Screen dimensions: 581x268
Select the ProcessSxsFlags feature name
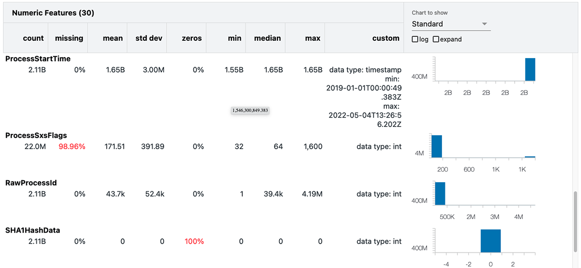pyautogui.click(x=36, y=135)
